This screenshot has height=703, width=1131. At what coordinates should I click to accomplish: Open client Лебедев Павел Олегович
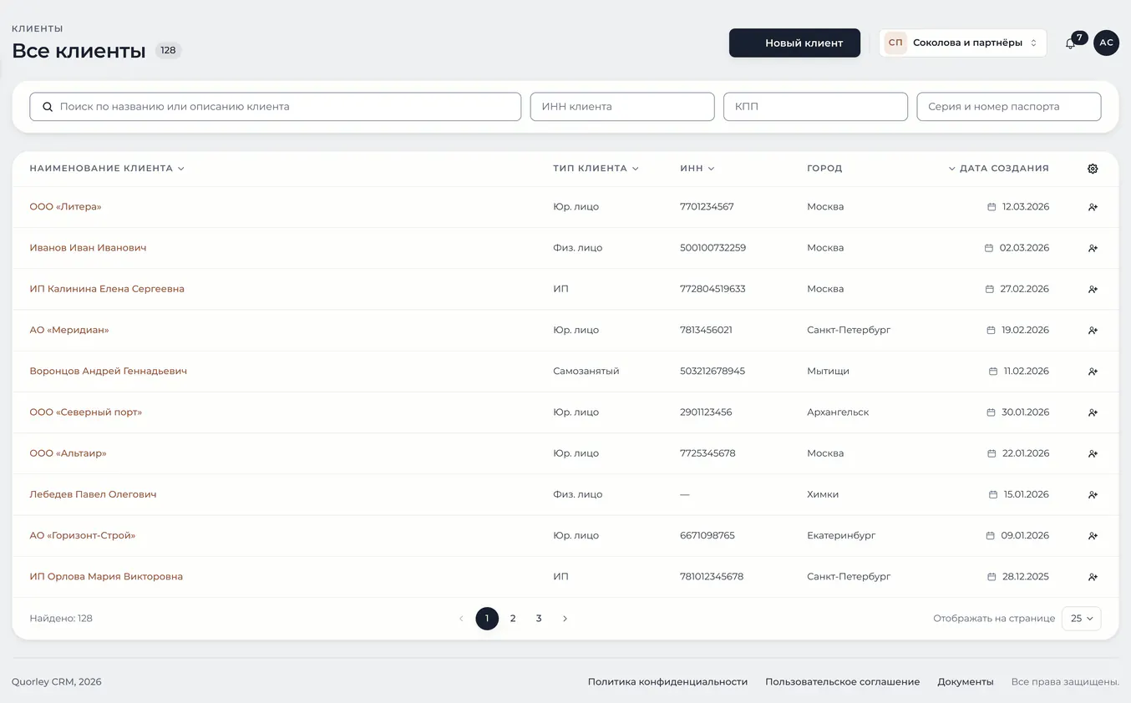pyautogui.click(x=93, y=494)
